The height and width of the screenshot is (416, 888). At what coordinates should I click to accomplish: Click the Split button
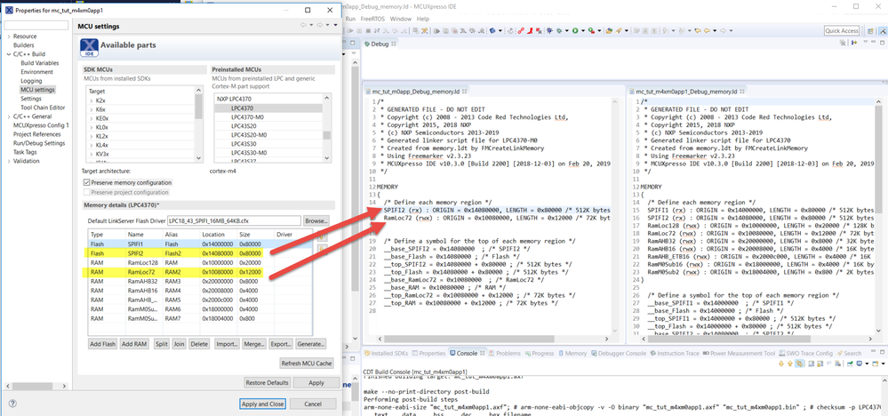[161, 344]
